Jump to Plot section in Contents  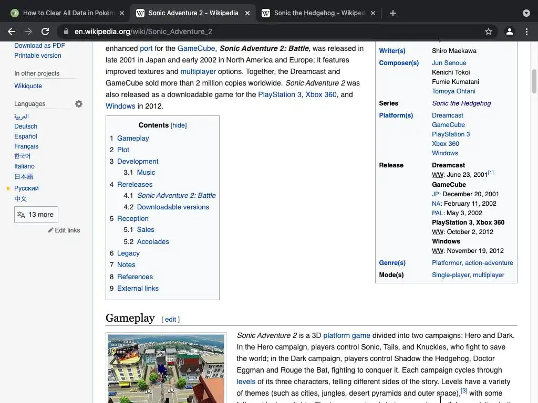[x=123, y=150]
